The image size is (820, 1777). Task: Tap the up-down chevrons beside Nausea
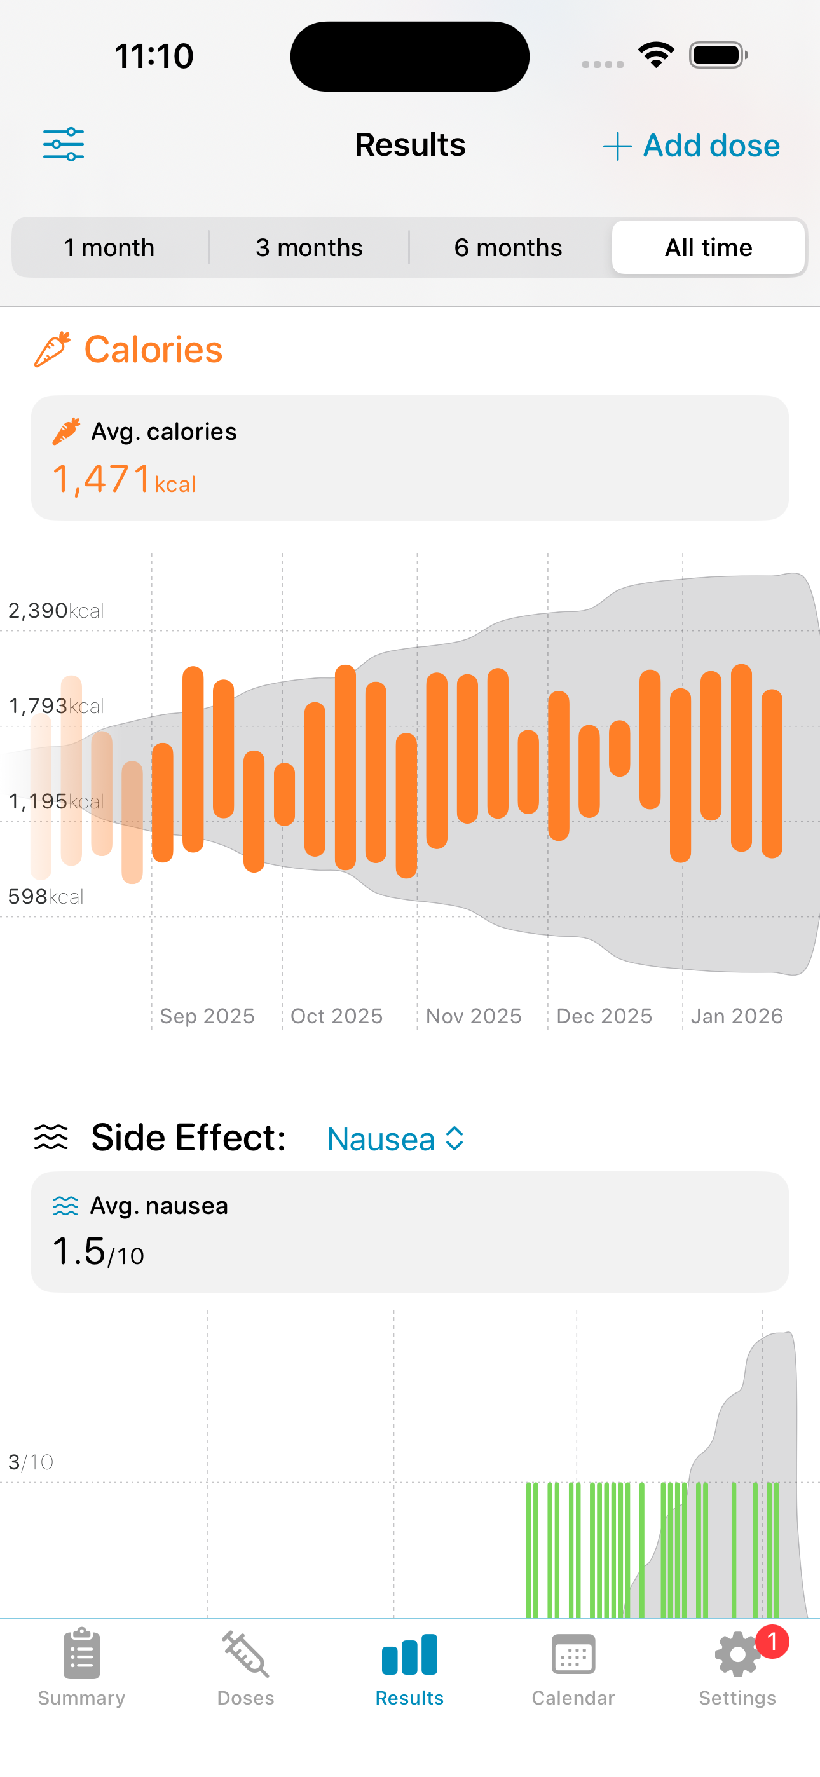click(x=454, y=1139)
